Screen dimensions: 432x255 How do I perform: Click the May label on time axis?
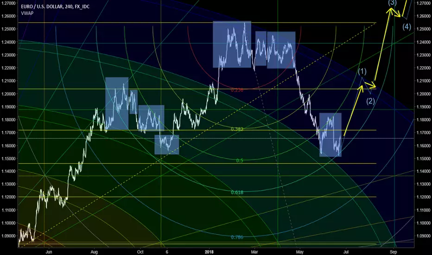(x=299, y=252)
